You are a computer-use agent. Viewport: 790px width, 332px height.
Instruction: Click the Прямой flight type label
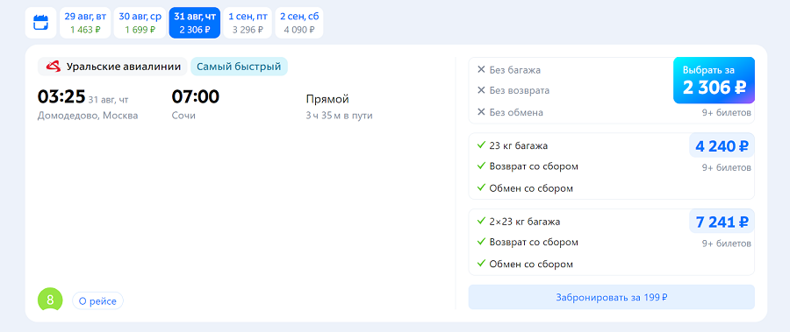pos(327,99)
